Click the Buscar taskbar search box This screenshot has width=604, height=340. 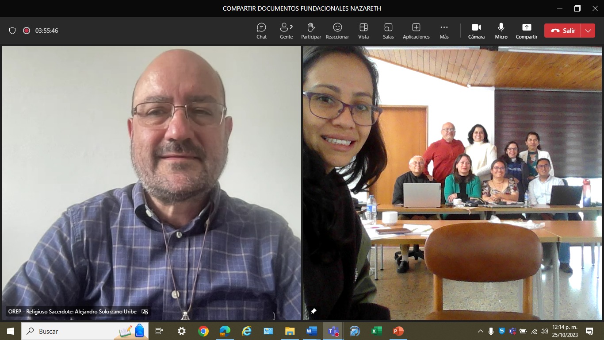point(85,331)
